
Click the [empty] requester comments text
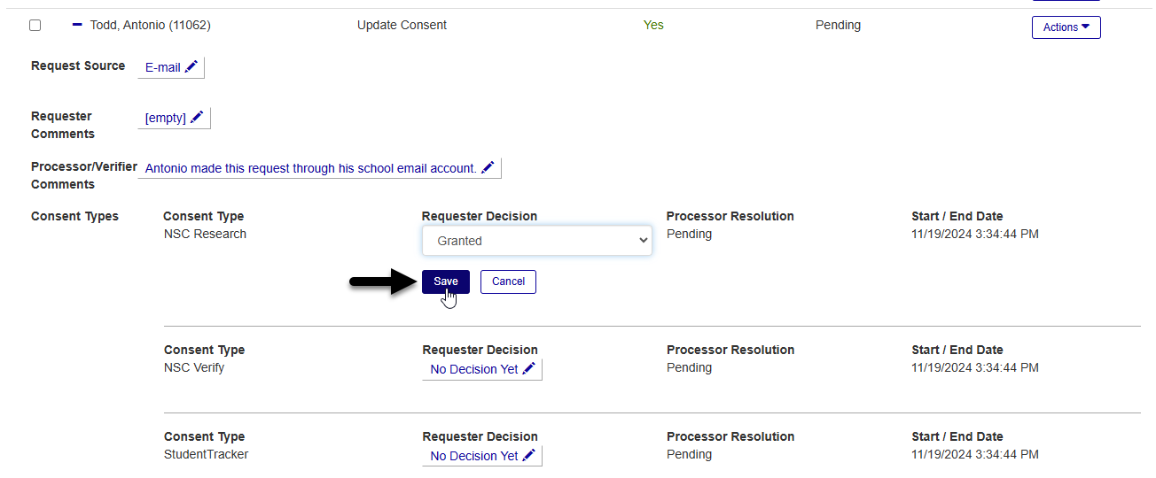[166, 118]
